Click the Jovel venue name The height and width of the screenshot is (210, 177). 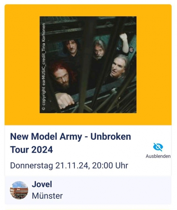[x=42, y=184]
